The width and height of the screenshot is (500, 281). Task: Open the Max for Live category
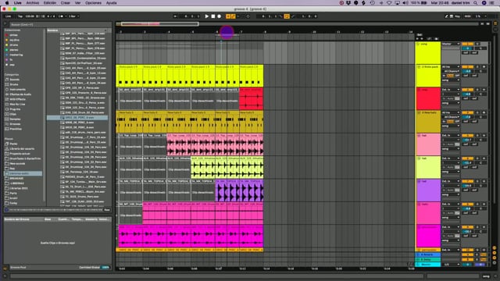coord(17,104)
